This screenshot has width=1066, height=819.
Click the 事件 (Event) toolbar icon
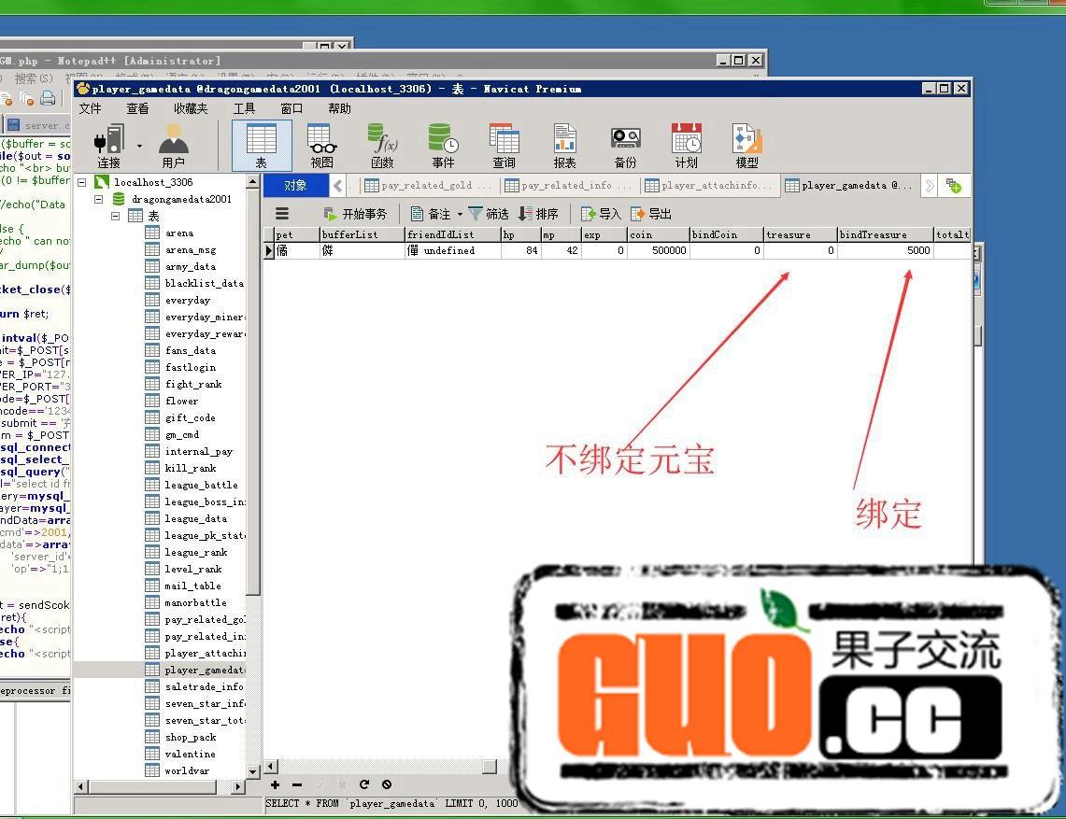point(443,145)
